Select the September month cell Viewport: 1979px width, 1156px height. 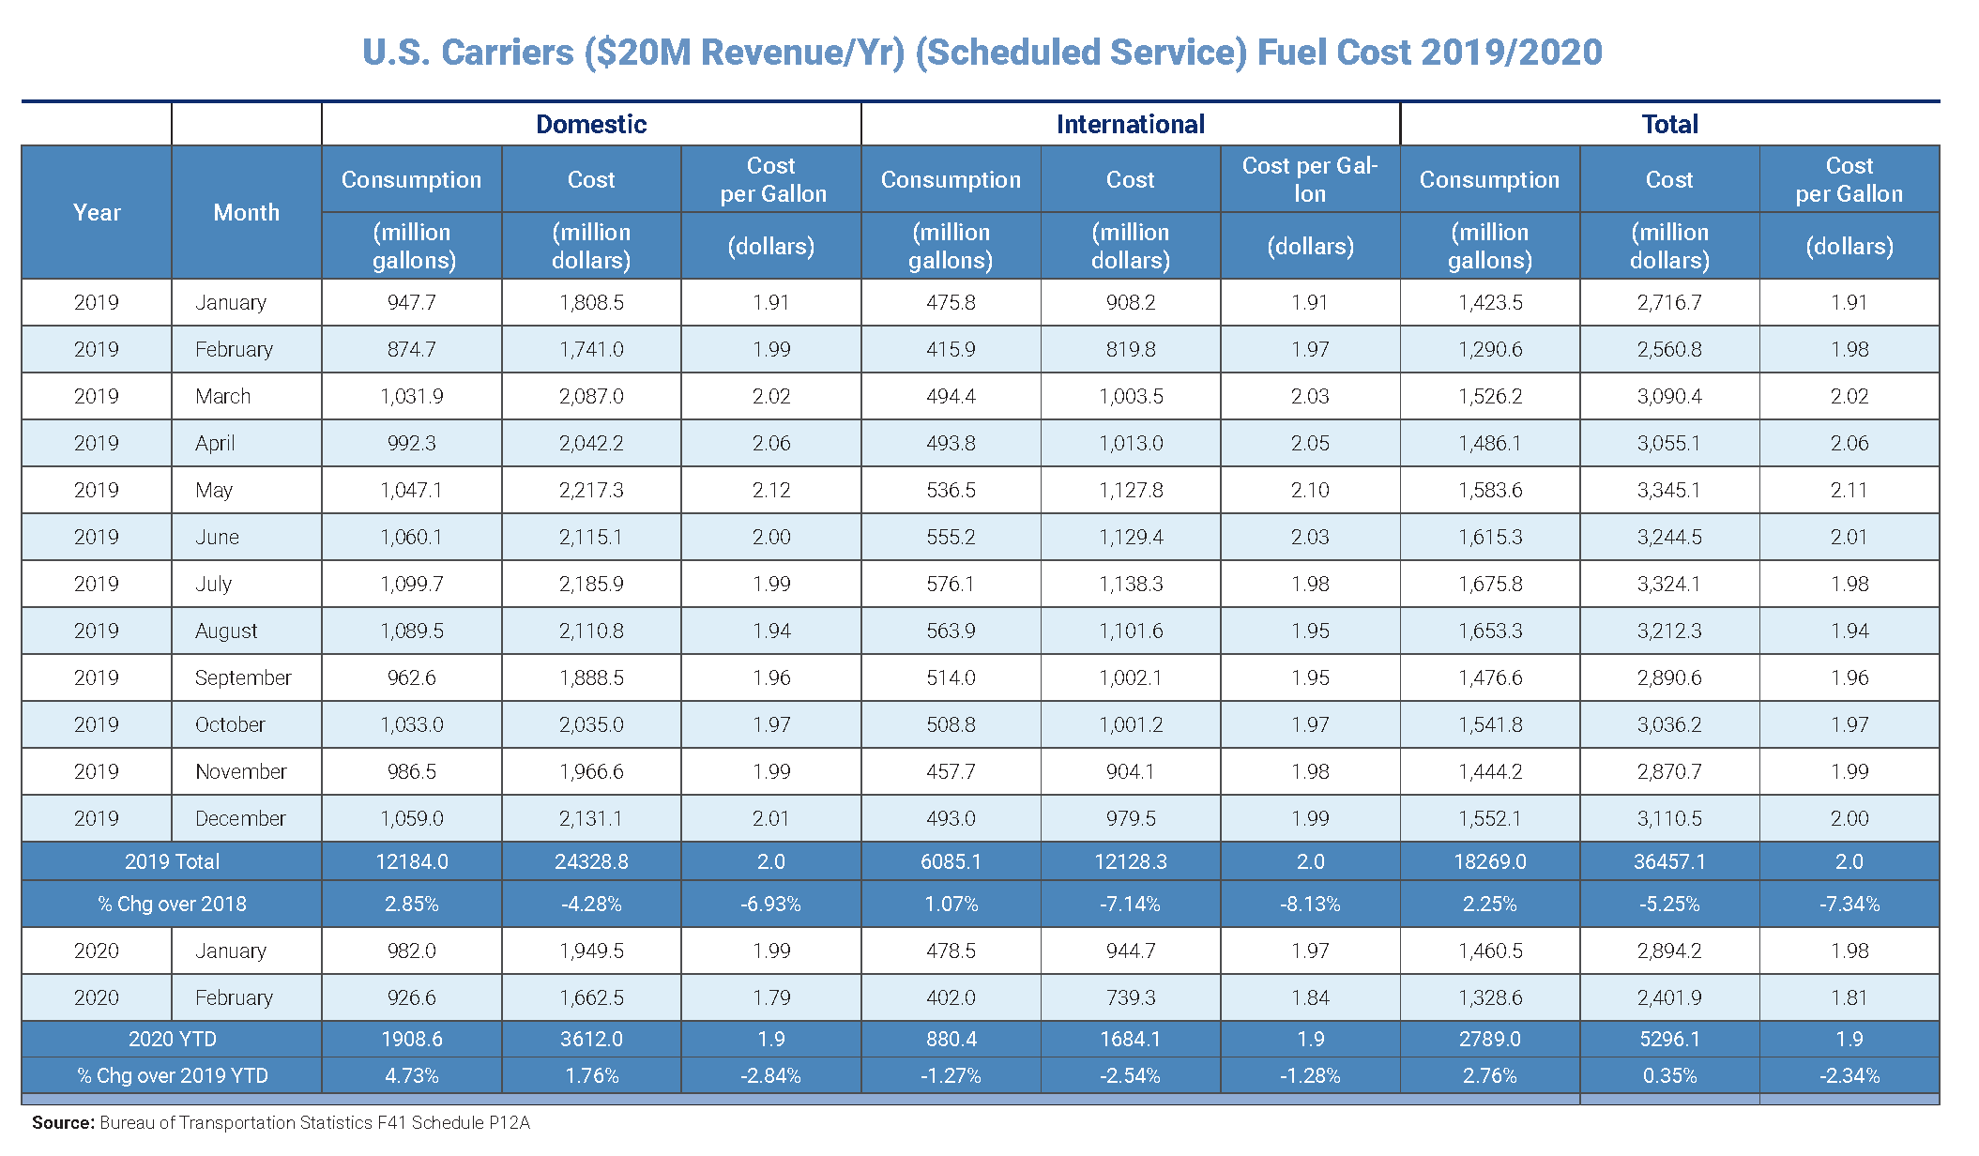243,677
